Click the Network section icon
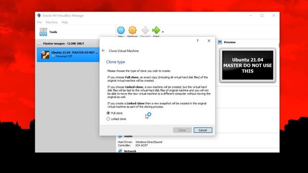This screenshot has width=308, height=173. pos(120,151)
